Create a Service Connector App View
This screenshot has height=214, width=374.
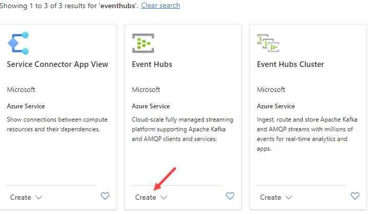point(20,197)
